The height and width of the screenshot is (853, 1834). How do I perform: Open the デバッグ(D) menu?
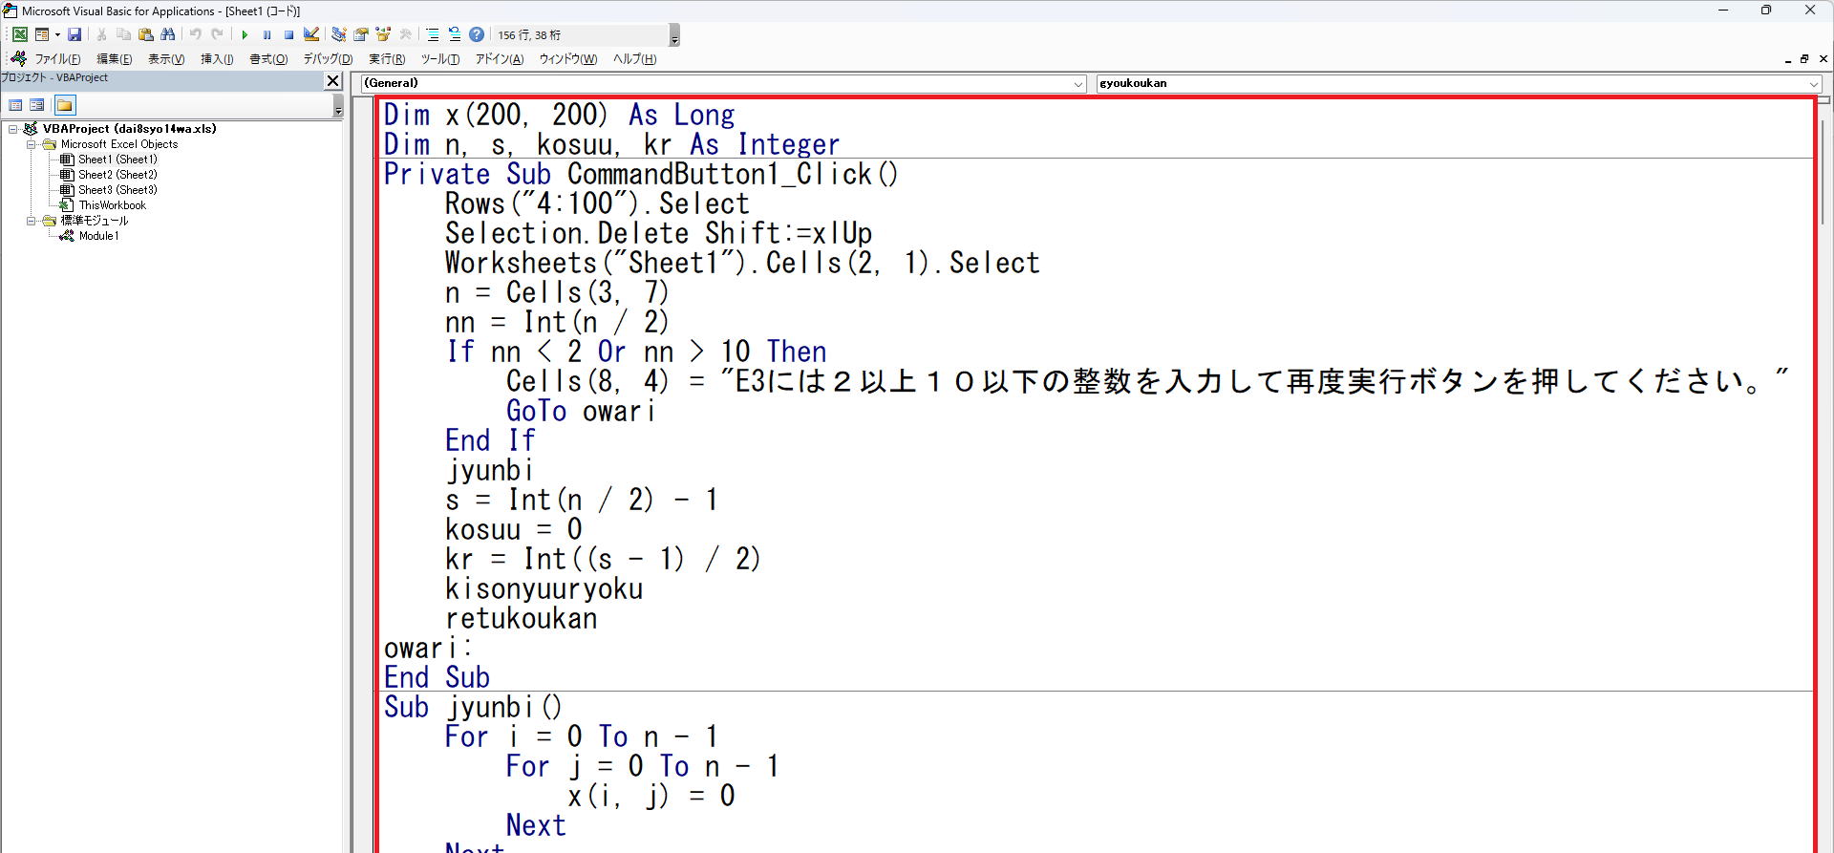click(x=328, y=59)
